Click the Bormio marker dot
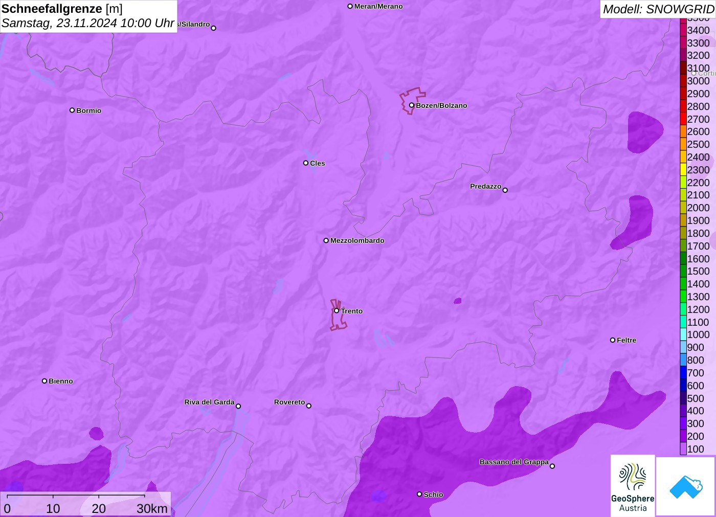This screenshot has width=716, height=517. pyautogui.click(x=72, y=110)
